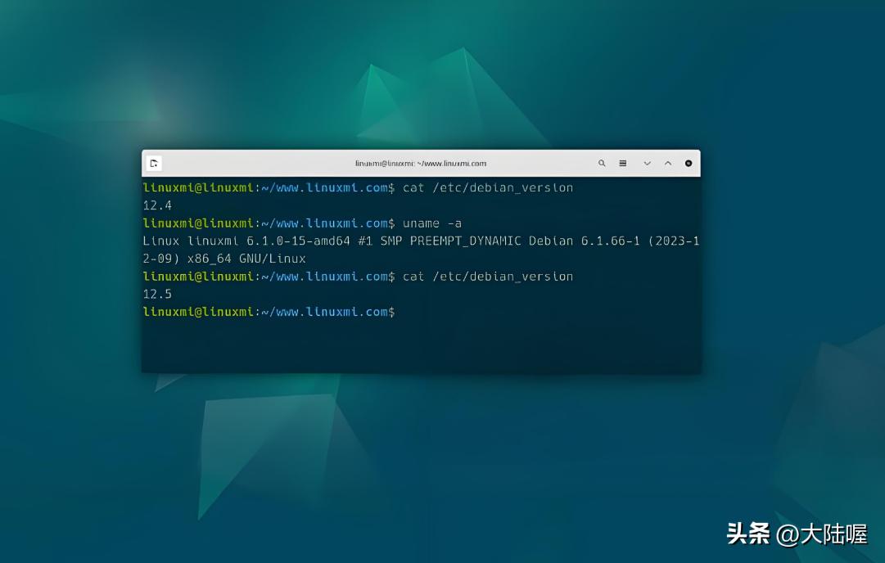Image resolution: width=885 pixels, height=563 pixels.
Task: Click the "Linux linuxmi 6.1.0-15-amd64" output line
Action: point(421,241)
